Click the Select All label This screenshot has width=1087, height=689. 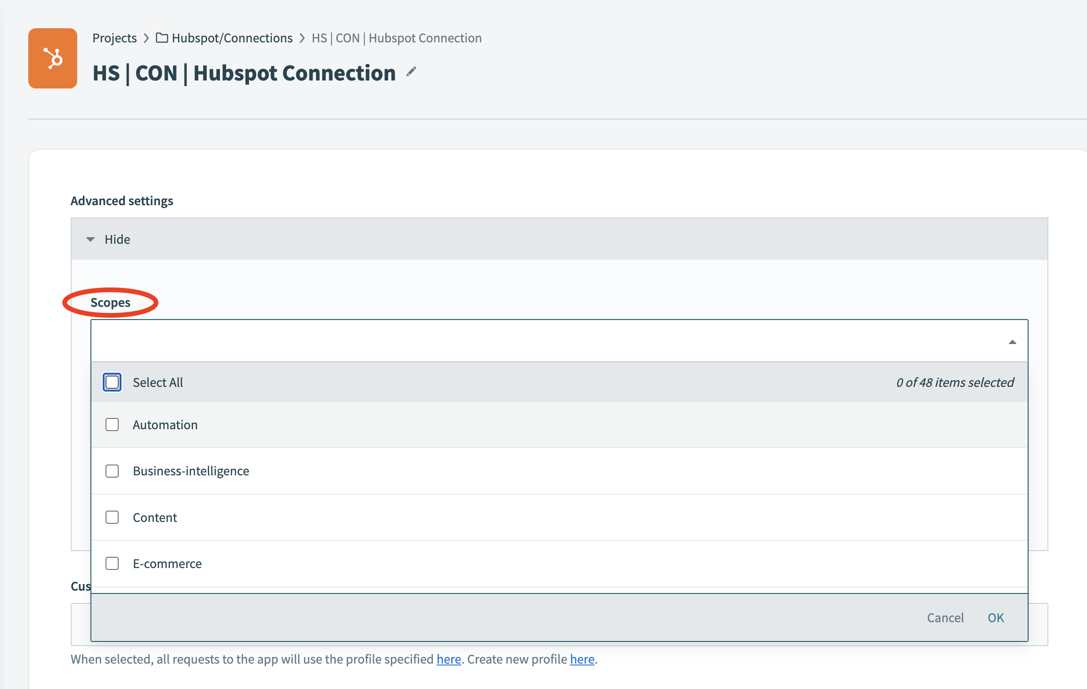click(158, 382)
